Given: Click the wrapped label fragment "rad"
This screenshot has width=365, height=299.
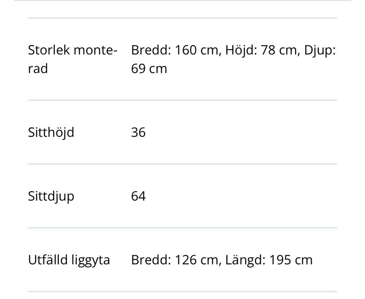Looking at the screenshot, I should [x=38, y=69].
